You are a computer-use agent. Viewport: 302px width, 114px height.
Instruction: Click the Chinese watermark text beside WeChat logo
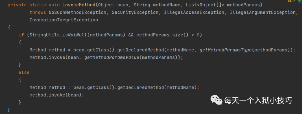[x=258, y=100]
